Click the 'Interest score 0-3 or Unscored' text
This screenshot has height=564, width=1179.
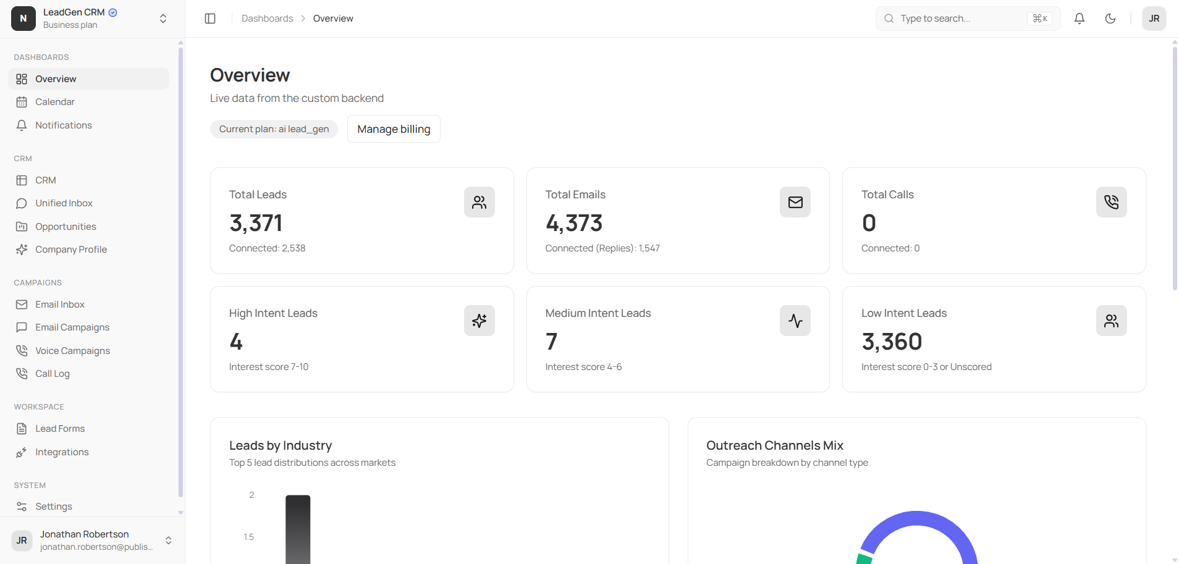pos(926,367)
